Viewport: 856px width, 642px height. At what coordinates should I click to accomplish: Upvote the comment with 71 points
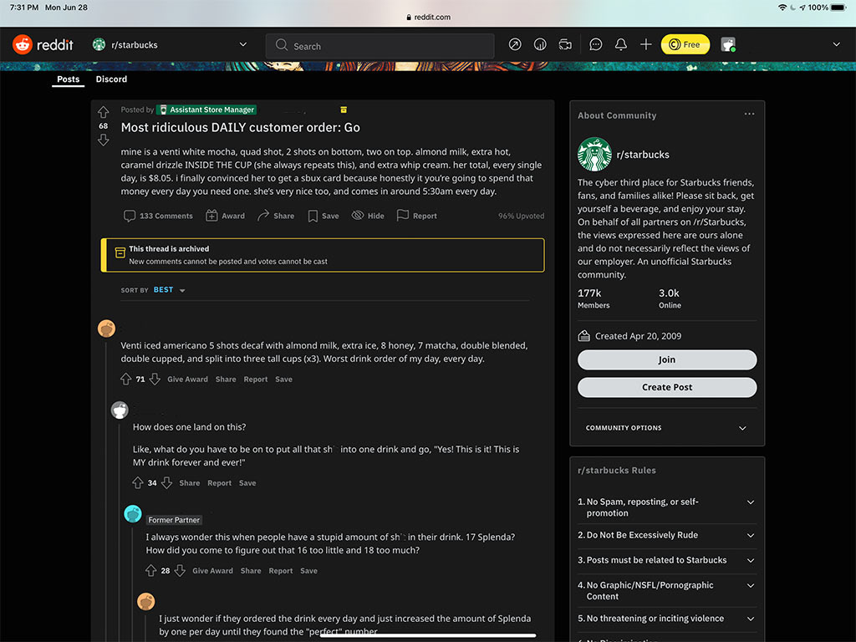(x=126, y=379)
